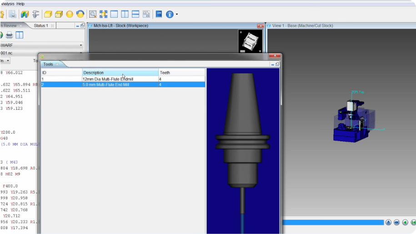Switch to single view layout
Image resolution: width=416 pixels, height=234 pixels.
click(x=114, y=14)
